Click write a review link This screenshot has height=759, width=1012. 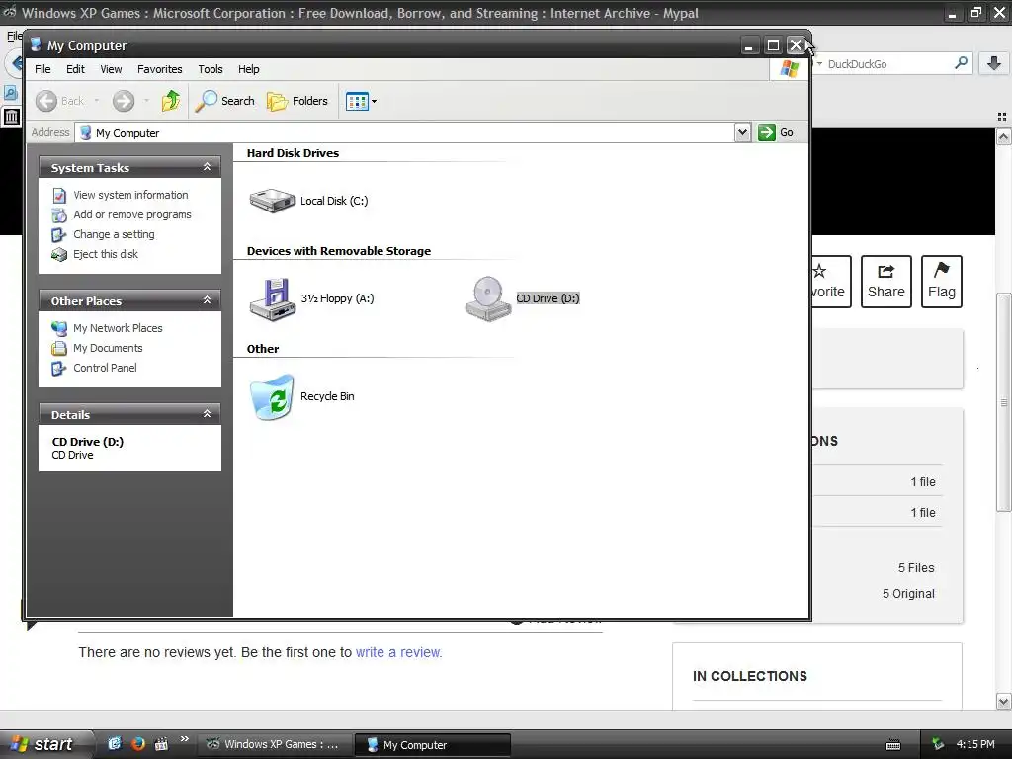point(398,652)
